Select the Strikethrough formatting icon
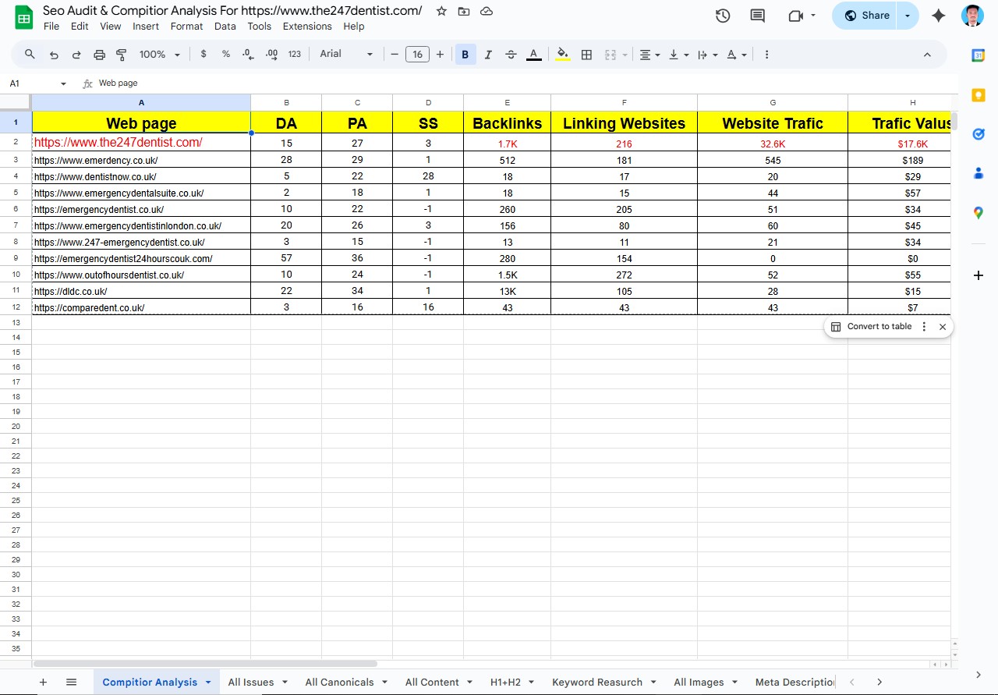 coord(511,54)
